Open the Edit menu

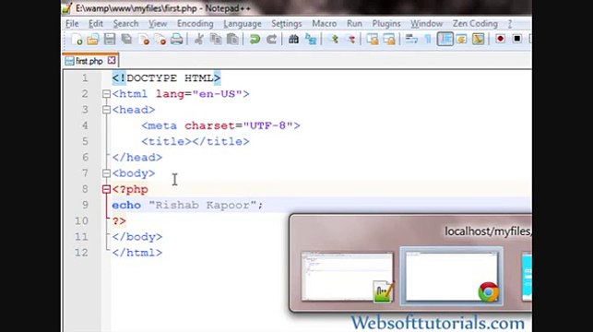coord(96,24)
